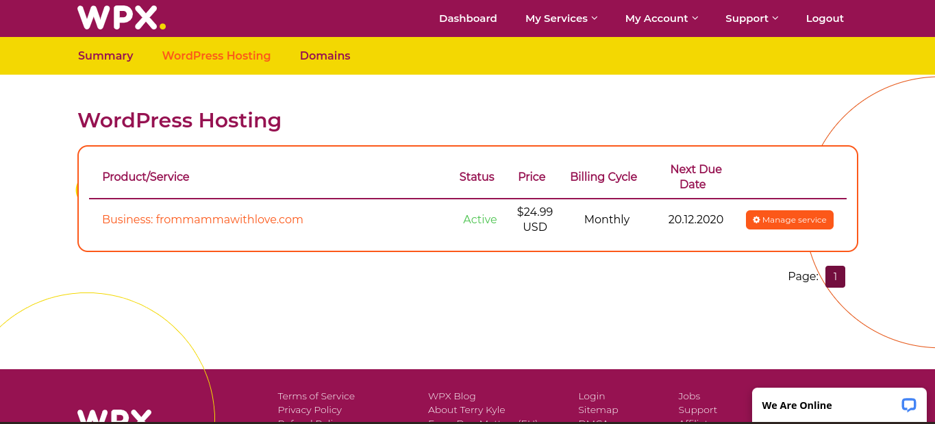Click the Billing Cycle column header

pos(603,177)
